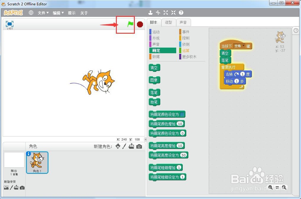This screenshot has height=199, width=301.
Task: Open the language globe menu
Action: 31,13
